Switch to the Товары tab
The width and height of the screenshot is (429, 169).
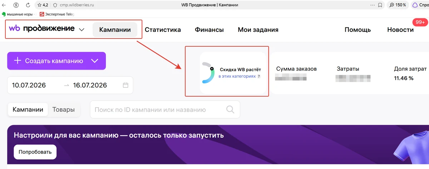pyautogui.click(x=64, y=109)
